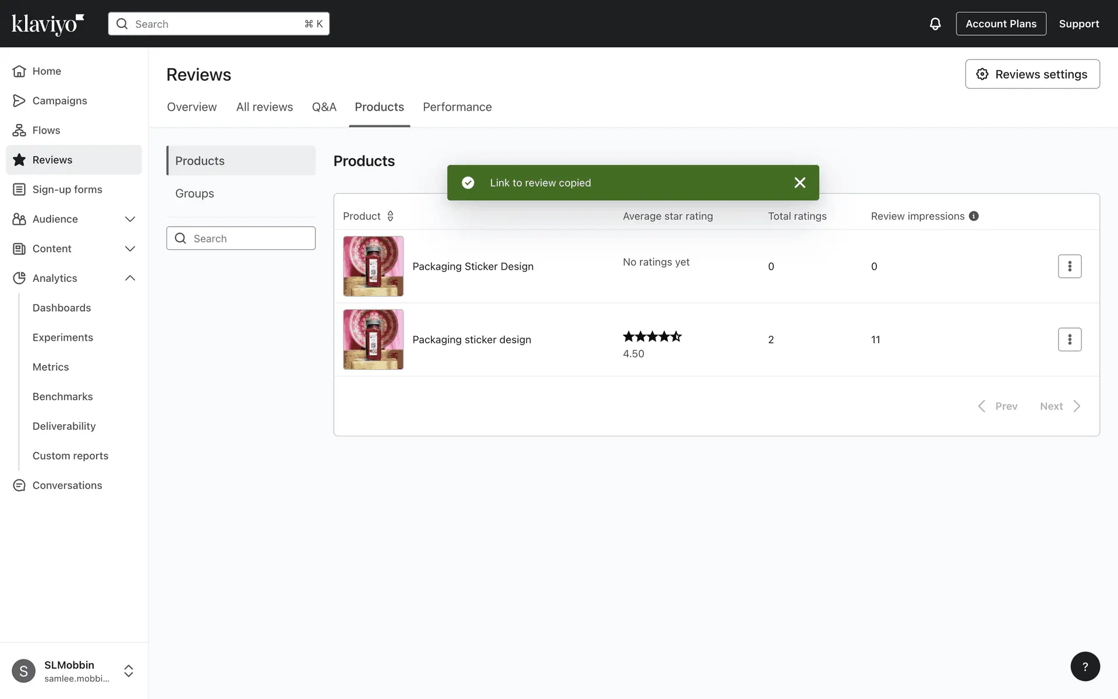Click the products Search field
The width and height of the screenshot is (1118, 699).
[x=241, y=238]
